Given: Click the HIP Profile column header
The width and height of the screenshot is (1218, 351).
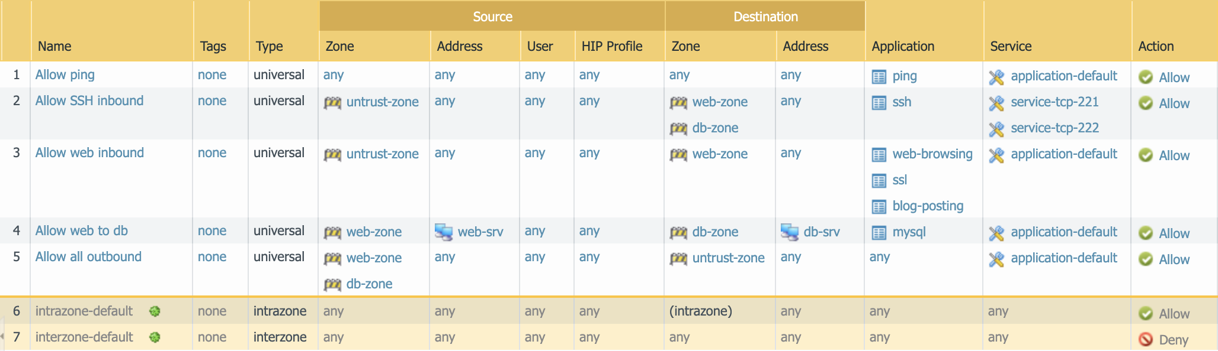Looking at the screenshot, I should 612,46.
